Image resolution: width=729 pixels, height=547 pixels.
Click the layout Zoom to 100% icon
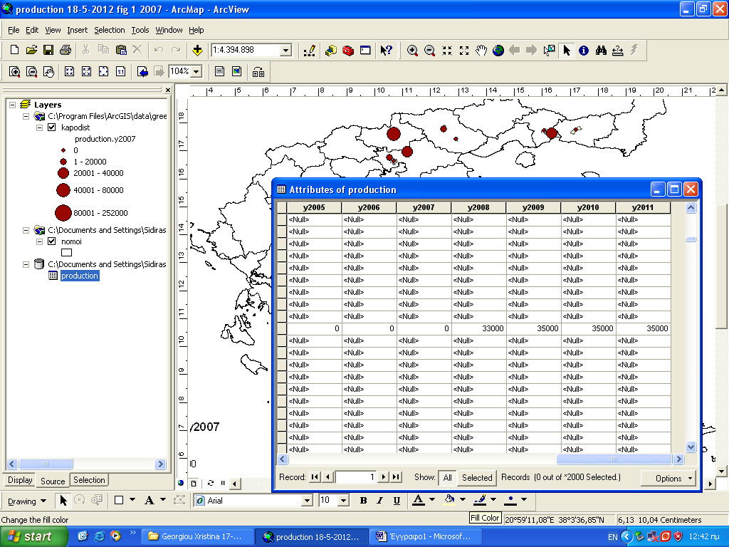(x=120, y=72)
